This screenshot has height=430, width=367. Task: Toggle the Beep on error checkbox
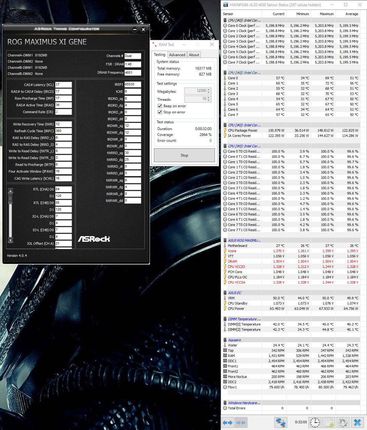point(160,106)
